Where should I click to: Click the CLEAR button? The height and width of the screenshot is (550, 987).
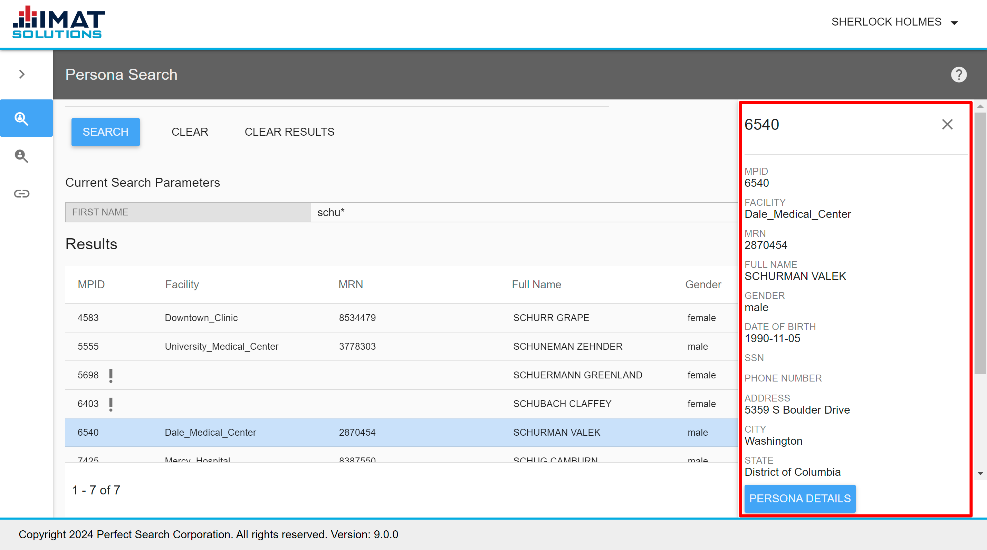pos(190,132)
